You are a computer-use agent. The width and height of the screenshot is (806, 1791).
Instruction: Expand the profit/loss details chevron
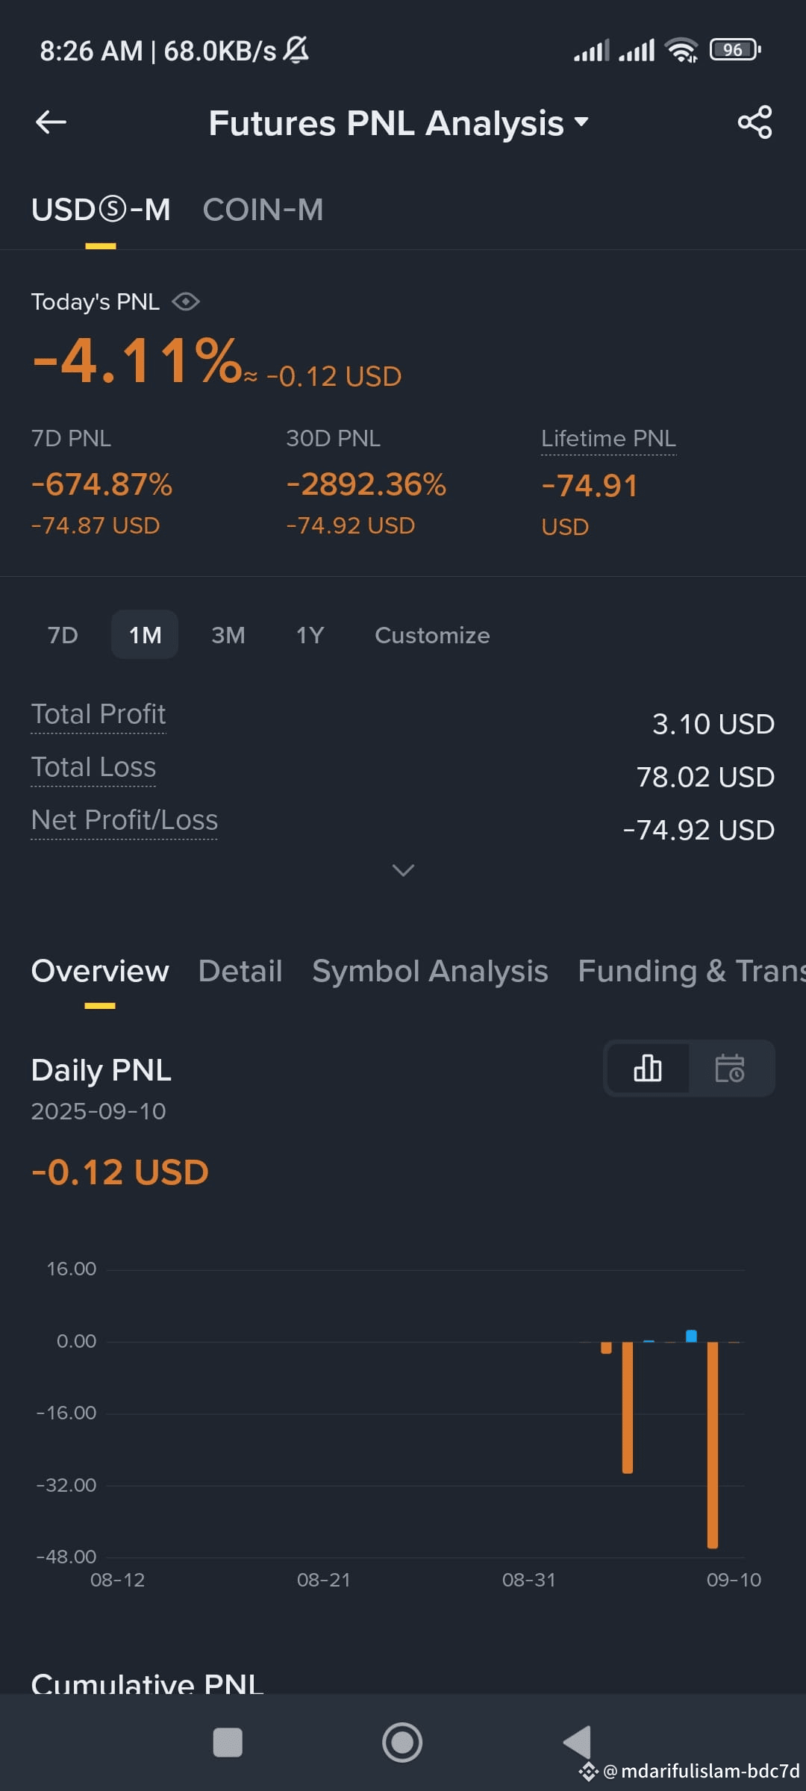point(403,870)
